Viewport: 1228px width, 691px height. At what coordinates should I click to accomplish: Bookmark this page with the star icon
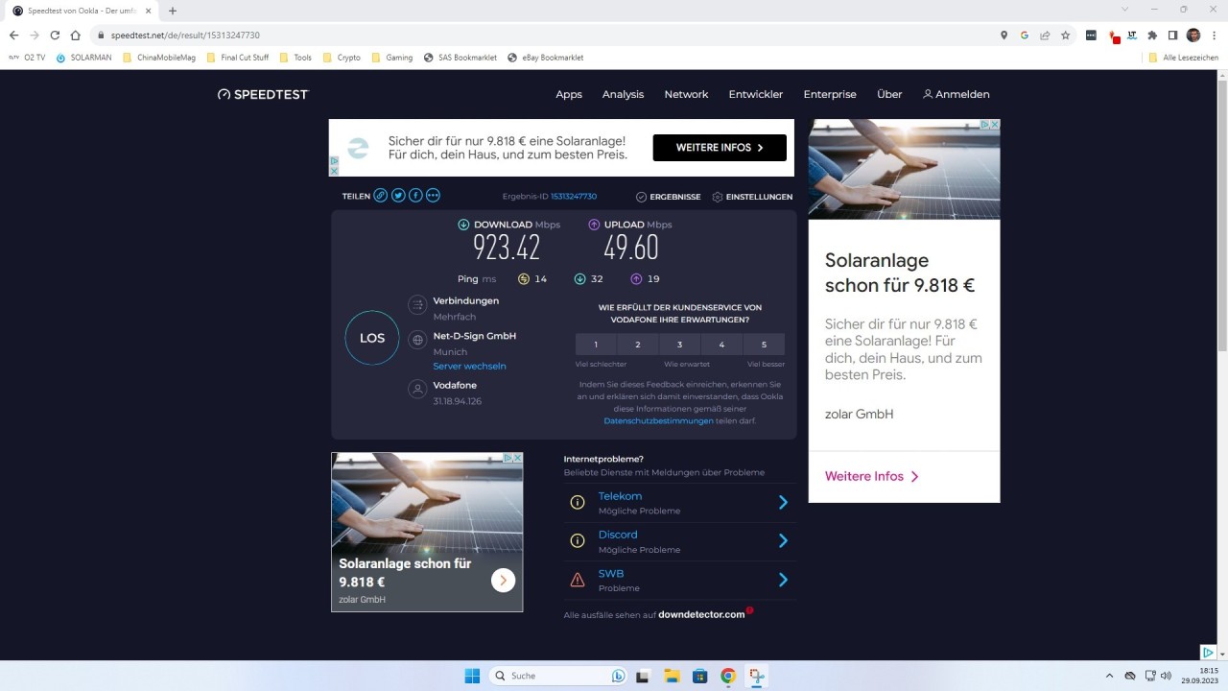(x=1066, y=36)
